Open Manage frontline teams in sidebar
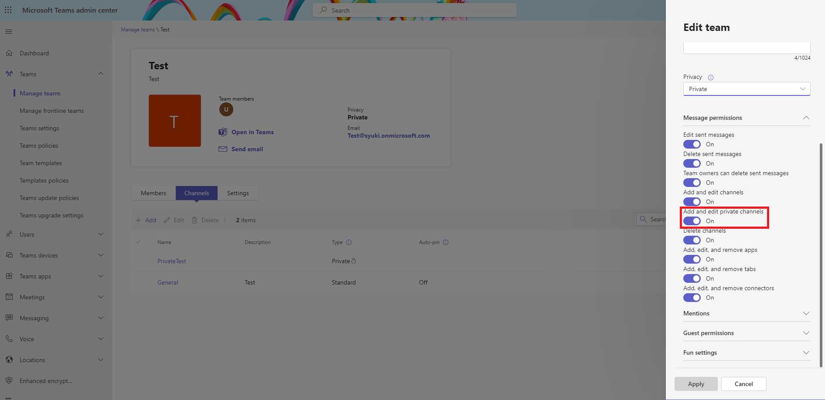Image resolution: width=825 pixels, height=400 pixels. [x=51, y=111]
